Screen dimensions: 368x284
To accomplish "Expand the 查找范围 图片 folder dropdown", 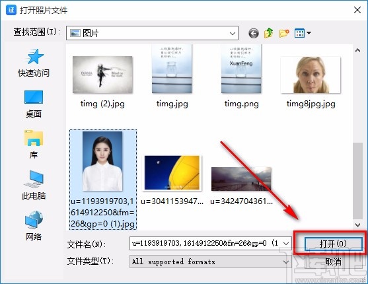I will (x=233, y=33).
